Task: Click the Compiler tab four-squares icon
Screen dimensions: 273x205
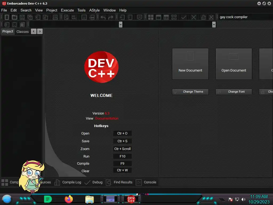Action: (5, 183)
